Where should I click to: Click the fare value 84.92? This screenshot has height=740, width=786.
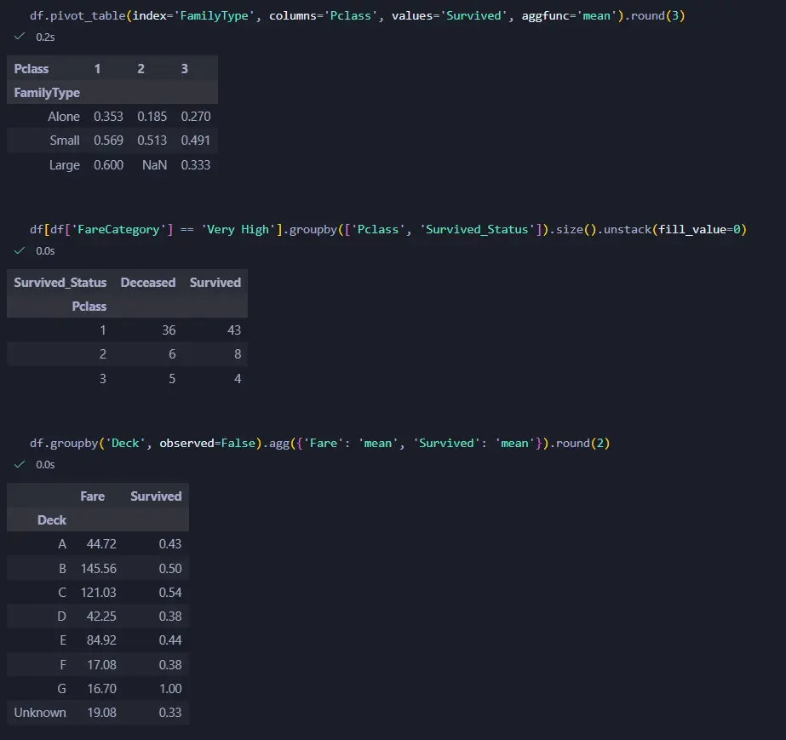pos(101,640)
